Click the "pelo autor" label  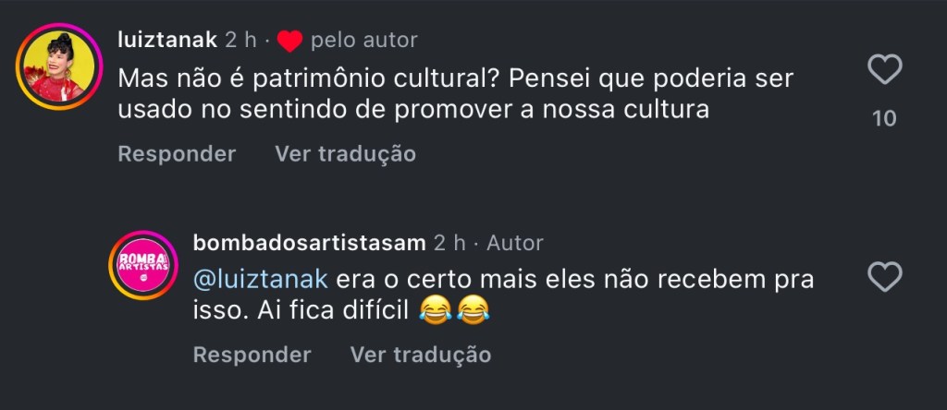tap(364, 40)
